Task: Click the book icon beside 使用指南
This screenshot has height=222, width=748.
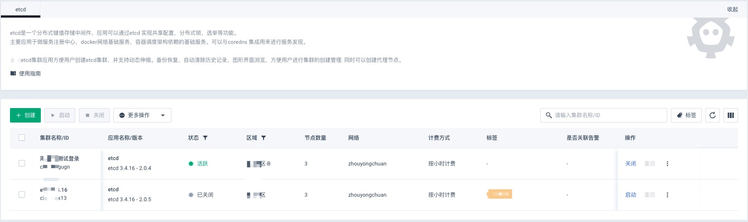Action: (x=13, y=73)
